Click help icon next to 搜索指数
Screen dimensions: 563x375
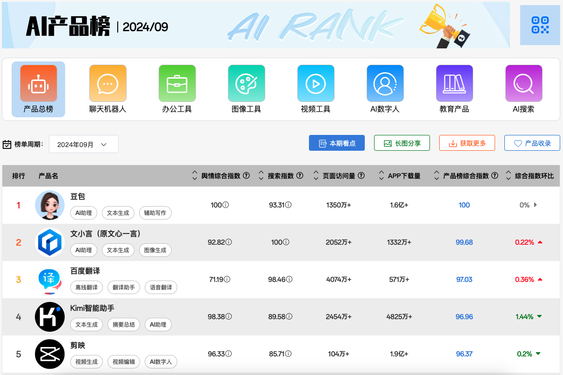[x=300, y=176]
